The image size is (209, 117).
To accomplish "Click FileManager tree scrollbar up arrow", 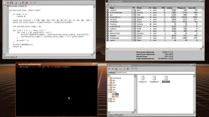I will tap(135, 76).
